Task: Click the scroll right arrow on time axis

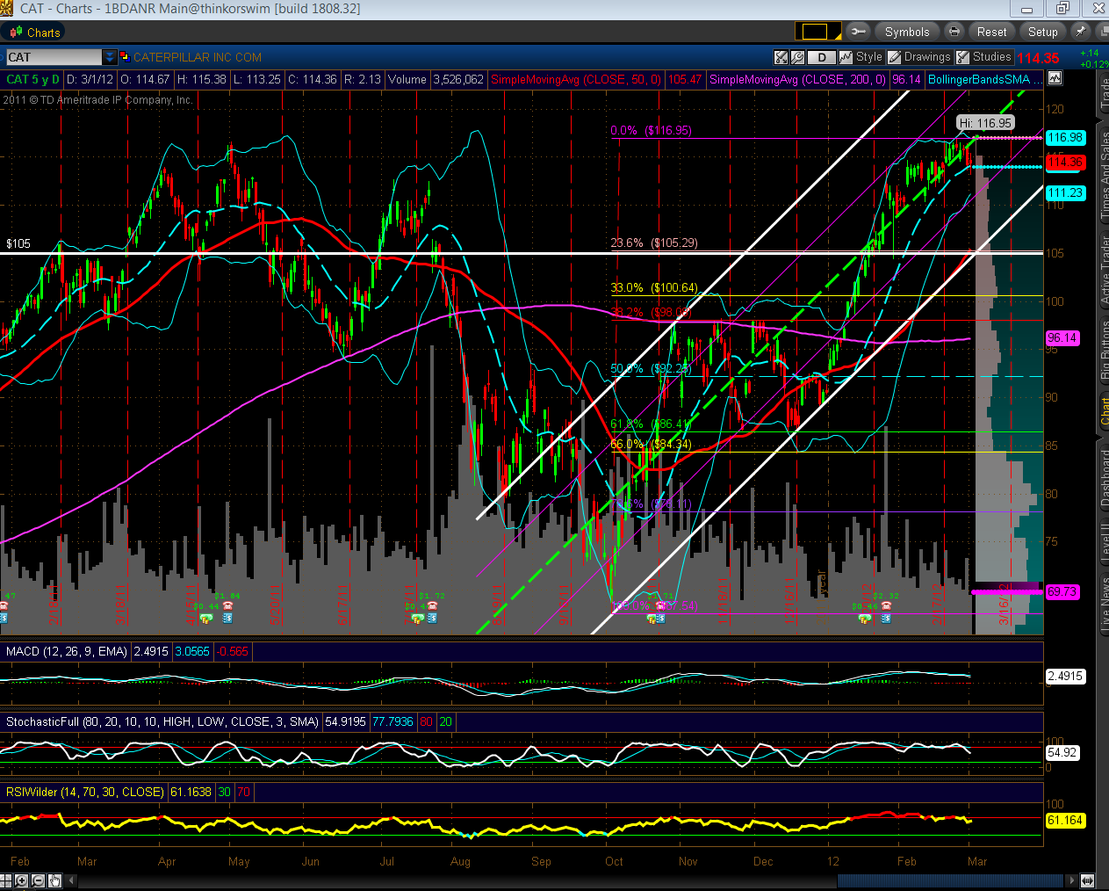Action: click(x=1071, y=880)
